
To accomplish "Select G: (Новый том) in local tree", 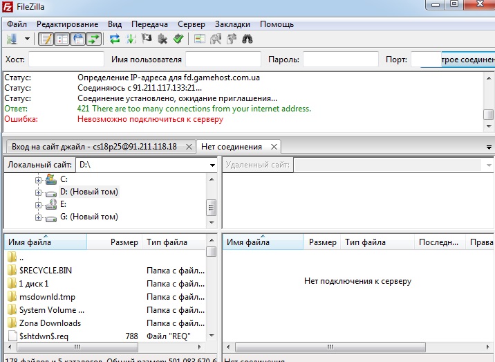I will click(x=89, y=217).
